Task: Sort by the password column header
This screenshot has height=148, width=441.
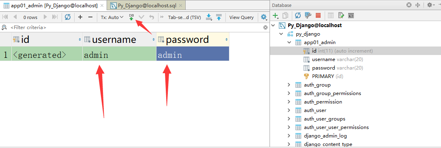Action: coord(193,40)
